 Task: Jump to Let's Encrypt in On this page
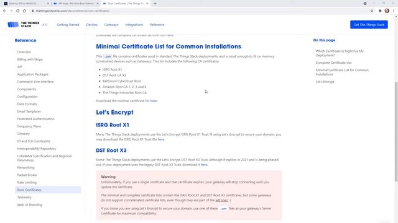325,82
